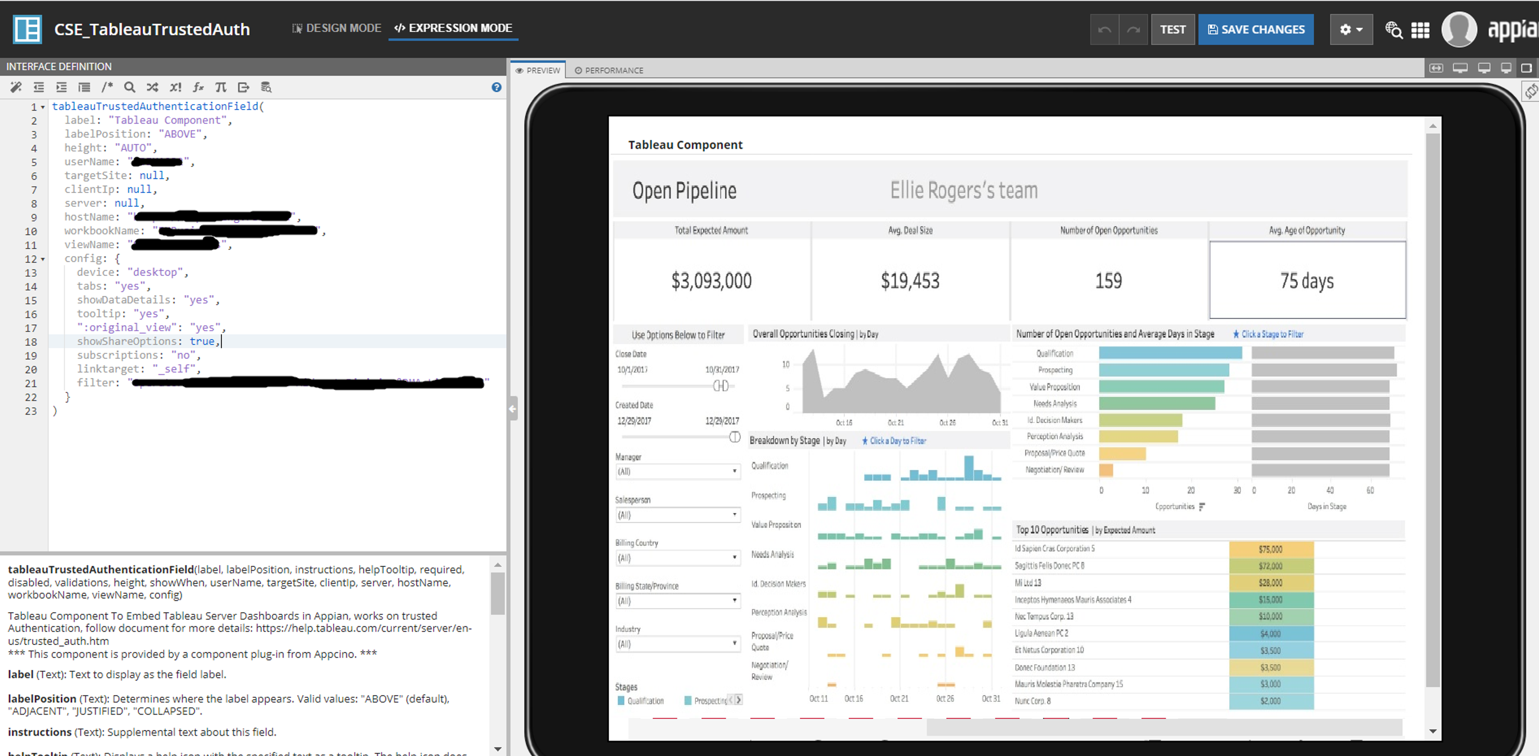
Task: Click the globe search icon in header
Action: (x=1394, y=30)
